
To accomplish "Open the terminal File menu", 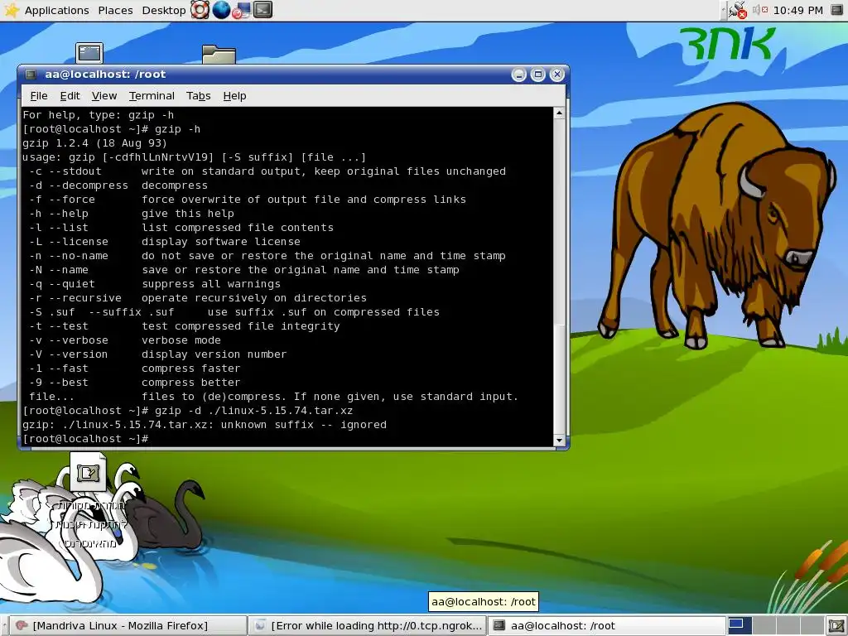I will 38,96.
